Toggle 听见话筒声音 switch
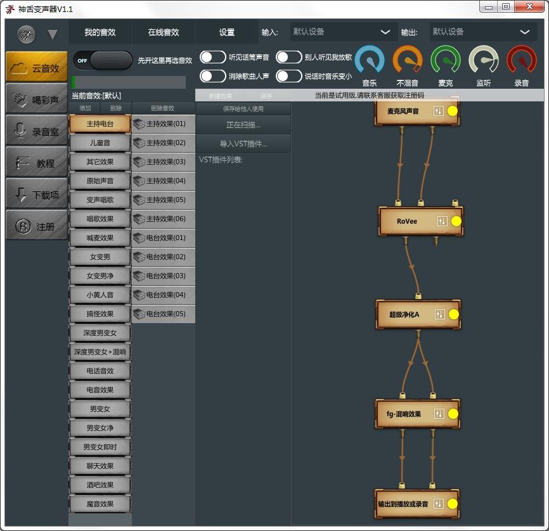The height and width of the screenshot is (531, 549). pos(213,58)
